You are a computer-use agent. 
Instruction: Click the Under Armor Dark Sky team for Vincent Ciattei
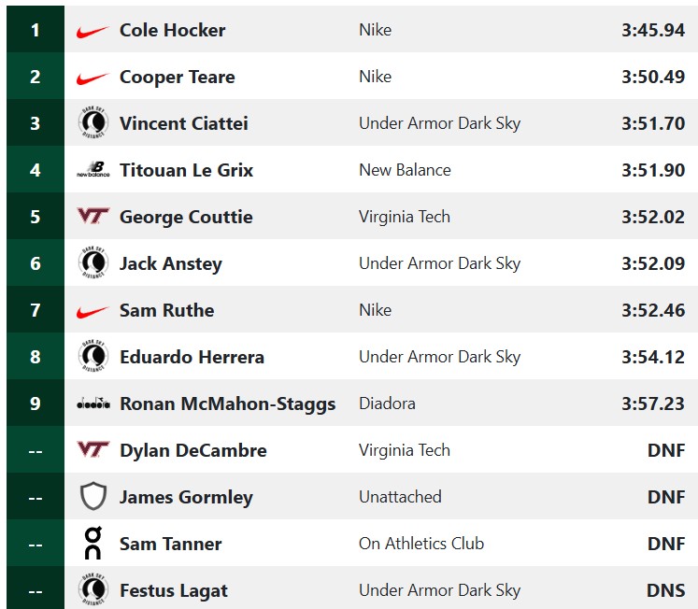pyautogui.click(x=439, y=123)
